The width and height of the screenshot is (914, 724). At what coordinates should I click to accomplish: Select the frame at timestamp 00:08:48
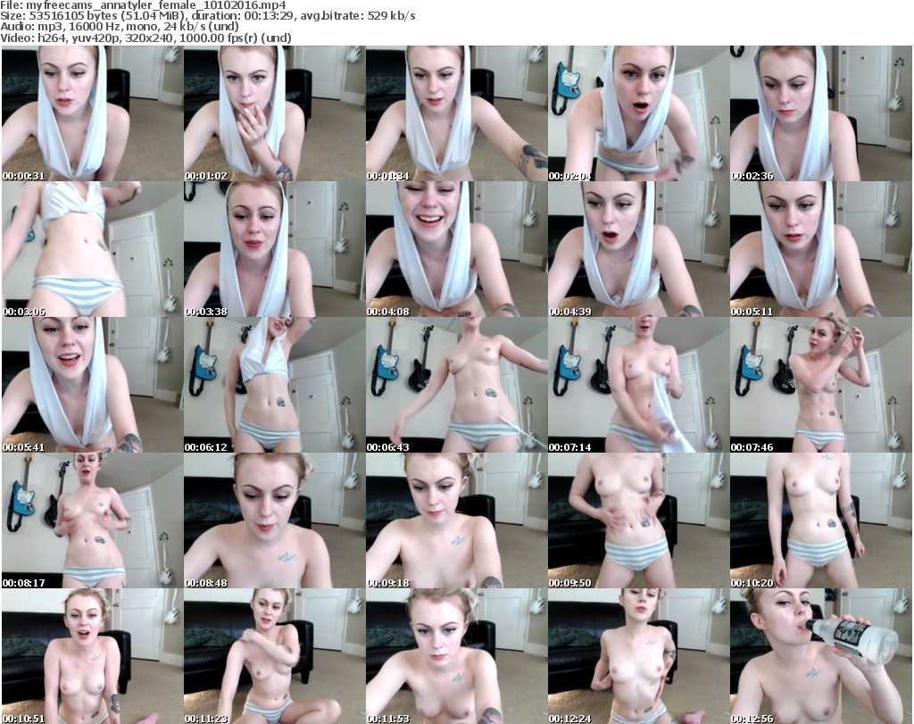coord(274,520)
